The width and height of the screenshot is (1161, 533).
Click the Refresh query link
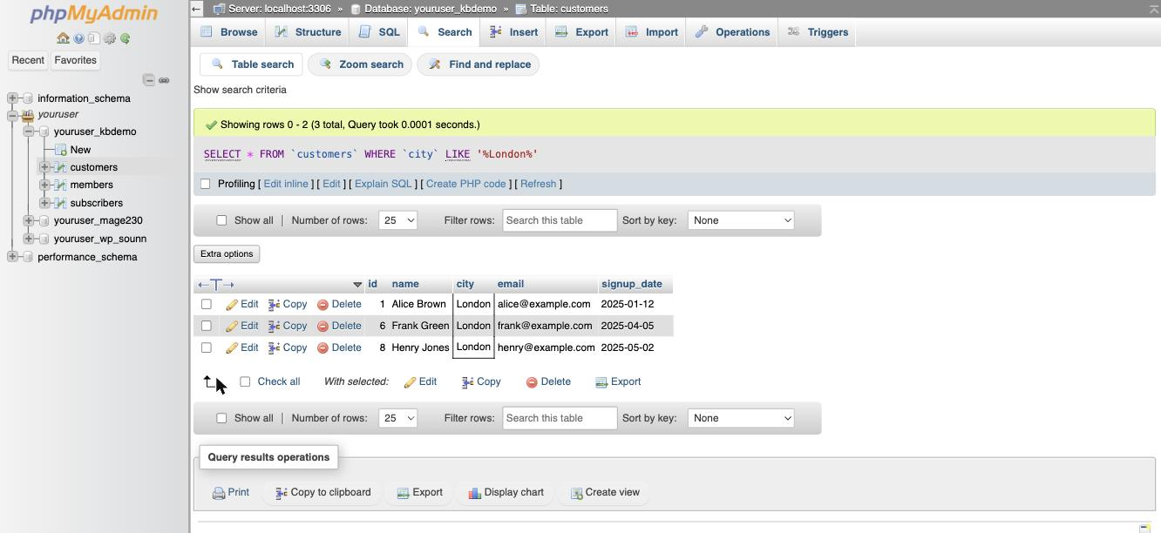pyautogui.click(x=538, y=184)
